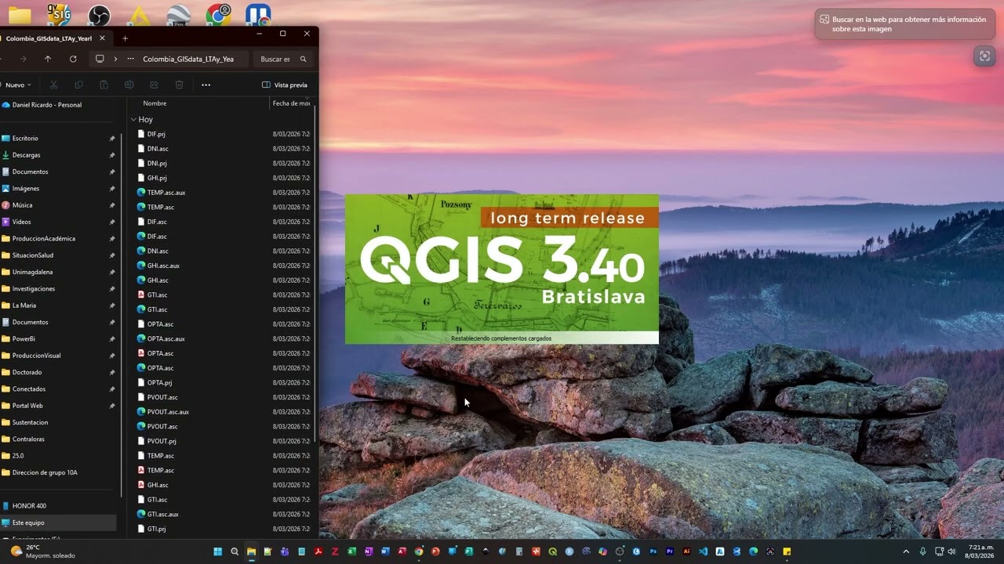1004x564 pixels.
Task: Open gvSIG desktop shortcut
Action: pyautogui.click(x=58, y=14)
